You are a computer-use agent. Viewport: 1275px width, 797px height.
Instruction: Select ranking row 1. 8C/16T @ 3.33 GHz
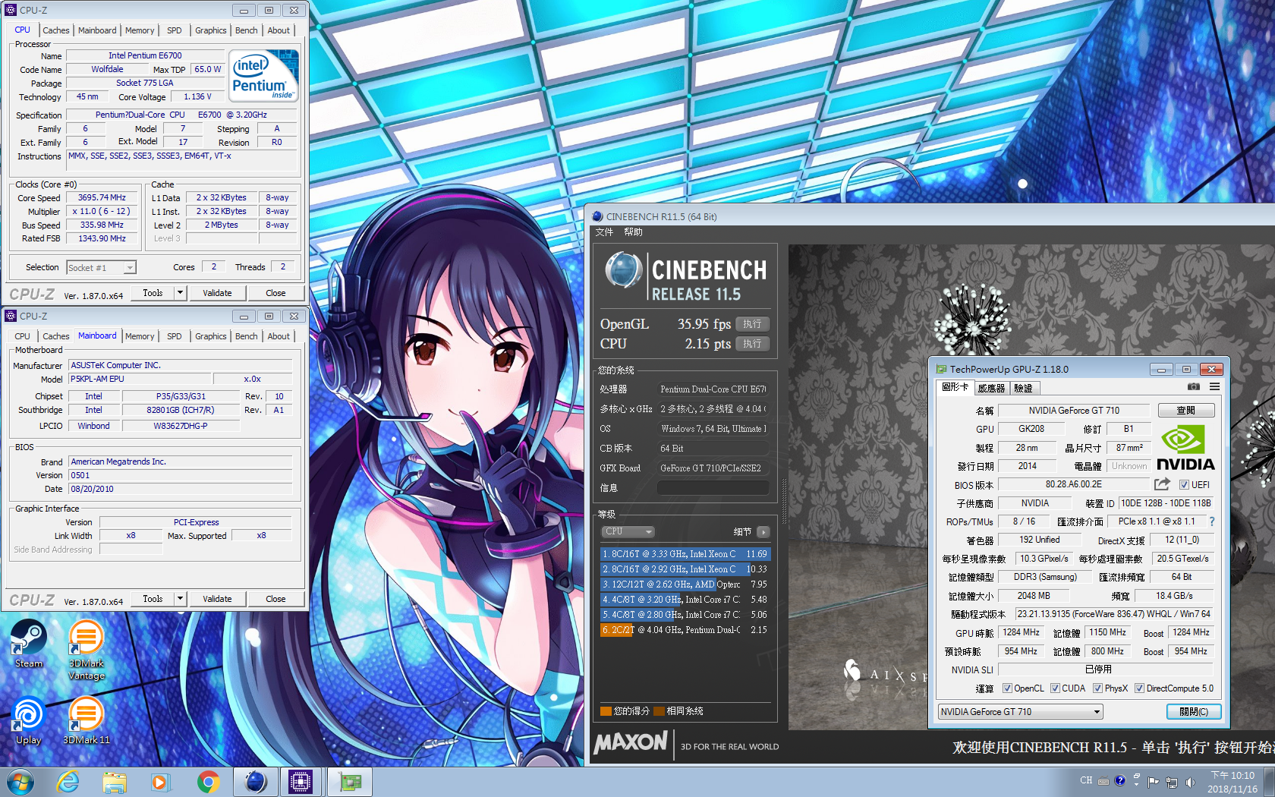[x=685, y=554]
